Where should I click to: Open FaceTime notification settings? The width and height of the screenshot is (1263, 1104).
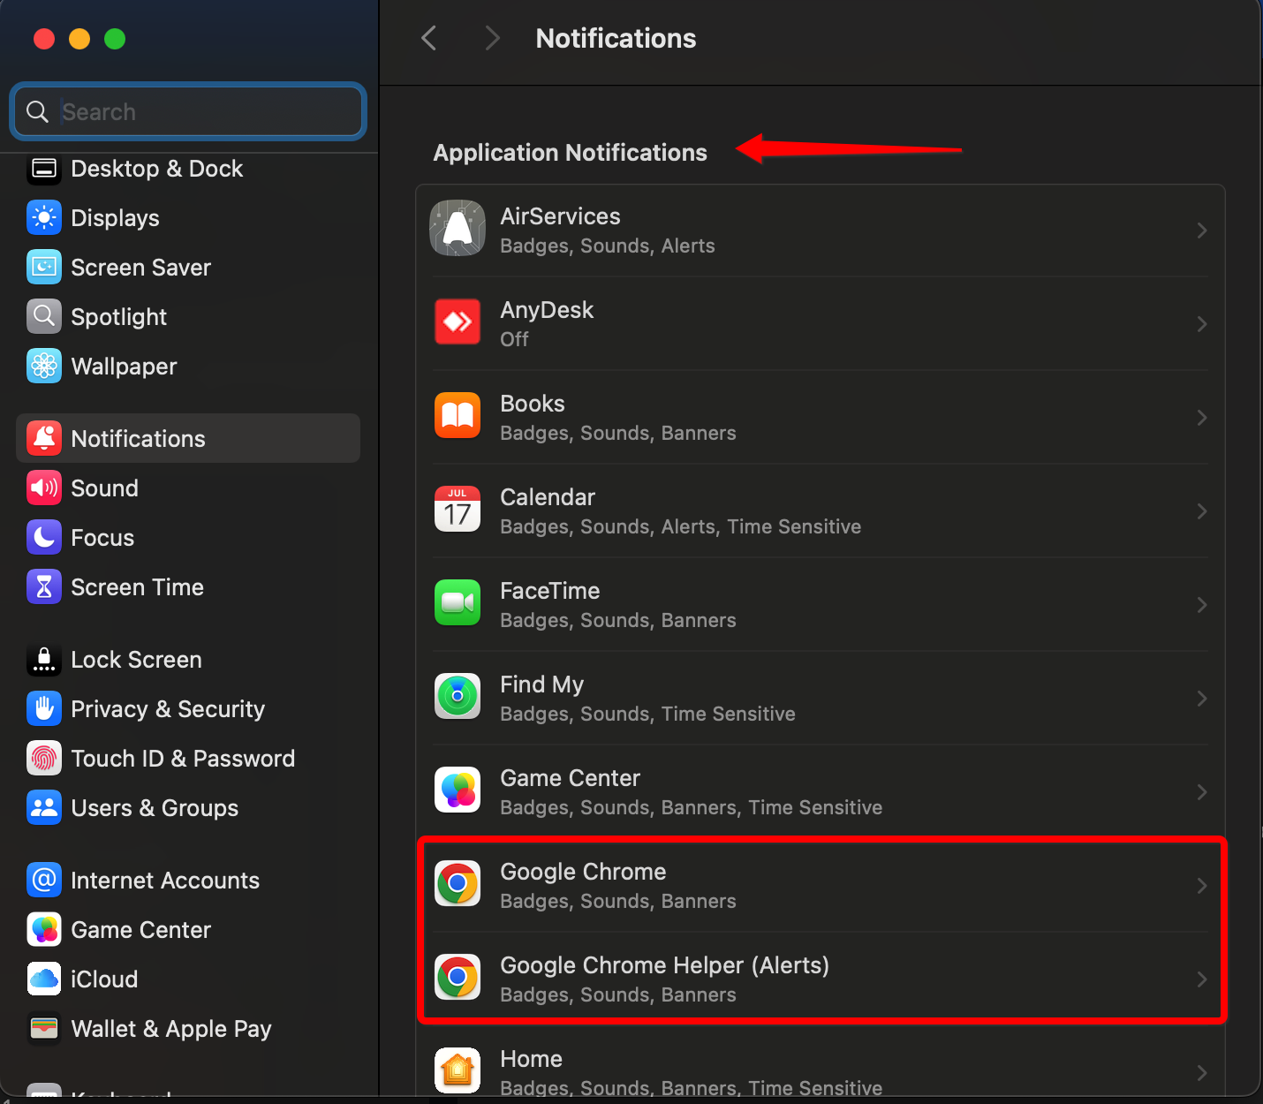coord(821,604)
